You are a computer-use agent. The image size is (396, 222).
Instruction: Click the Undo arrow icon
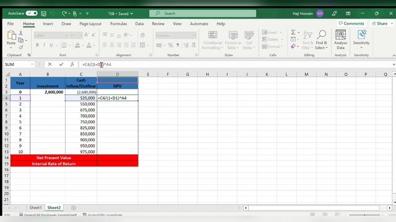pyautogui.click(x=53, y=14)
